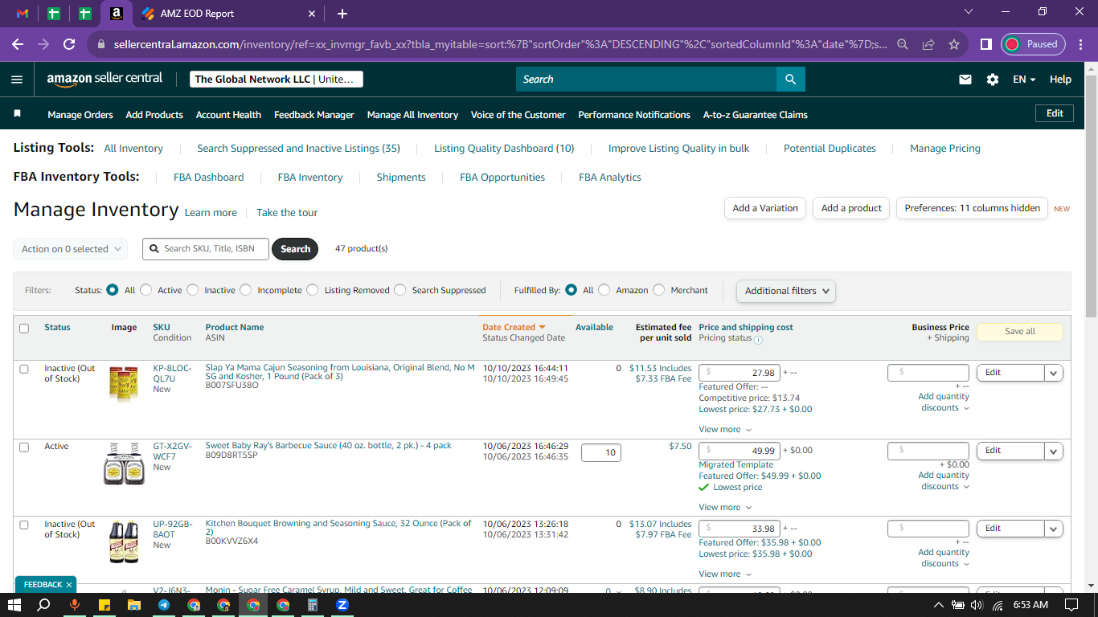Image resolution: width=1098 pixels, height=617 pixels.
Task: Open the Action on 0 selected dropdown
Action: (71, 249)
